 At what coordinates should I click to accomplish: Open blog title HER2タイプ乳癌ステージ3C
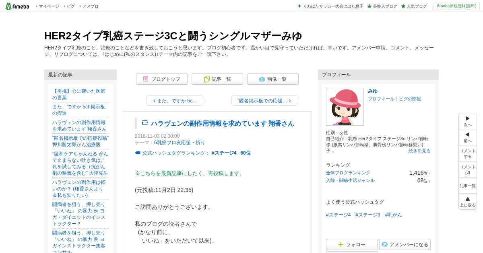pyautogui.click(x=173, y=36)
